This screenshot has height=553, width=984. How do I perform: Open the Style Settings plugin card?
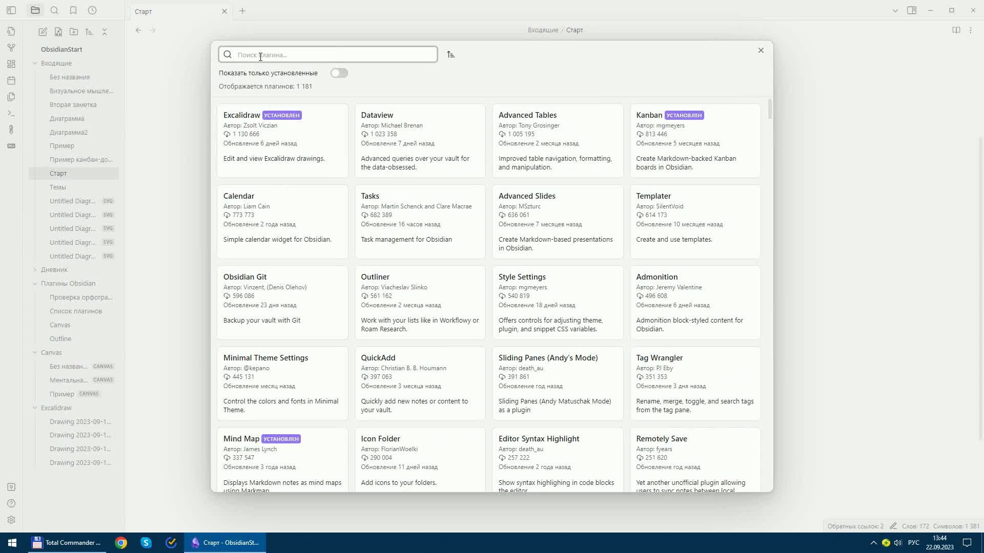point(558,303)
